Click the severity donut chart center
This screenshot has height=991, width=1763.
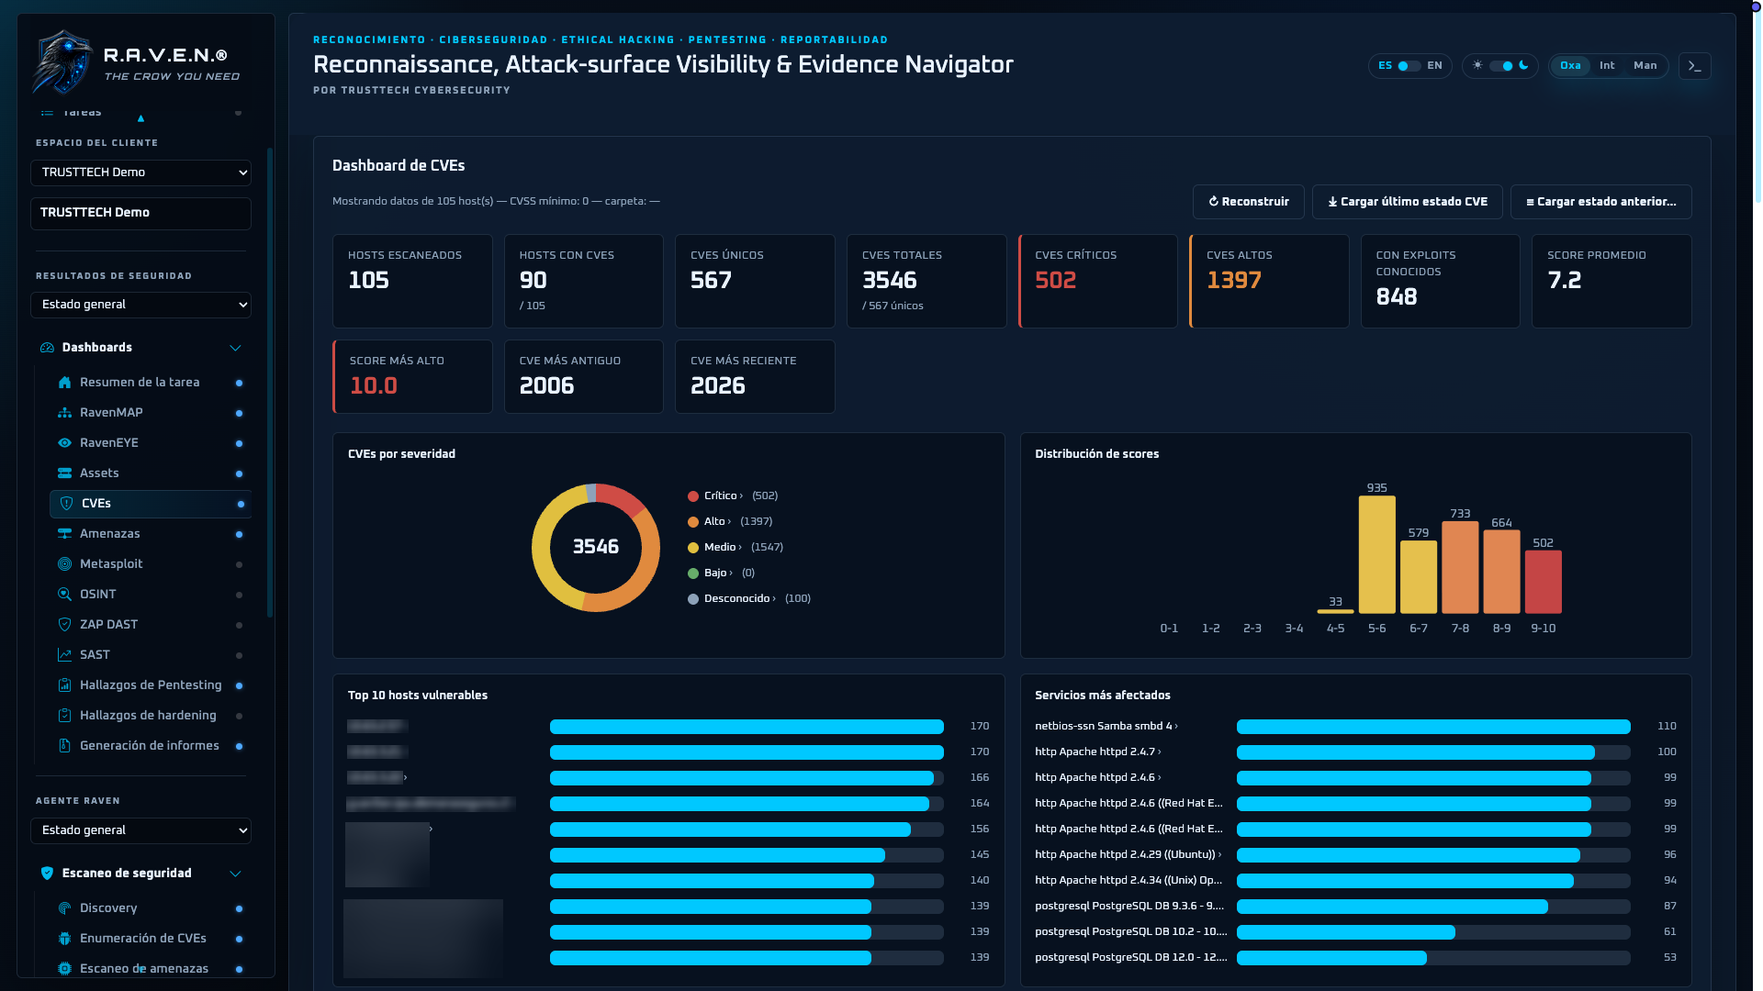tap(596, 548)
